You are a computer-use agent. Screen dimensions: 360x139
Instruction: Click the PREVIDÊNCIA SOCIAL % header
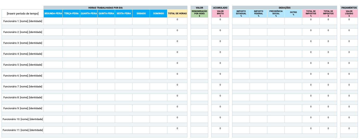(x=276, y=13)
